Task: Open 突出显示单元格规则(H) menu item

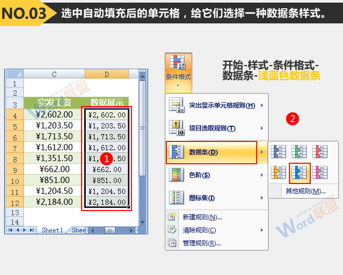Action: pyautogui.click(x=217, y=105)
